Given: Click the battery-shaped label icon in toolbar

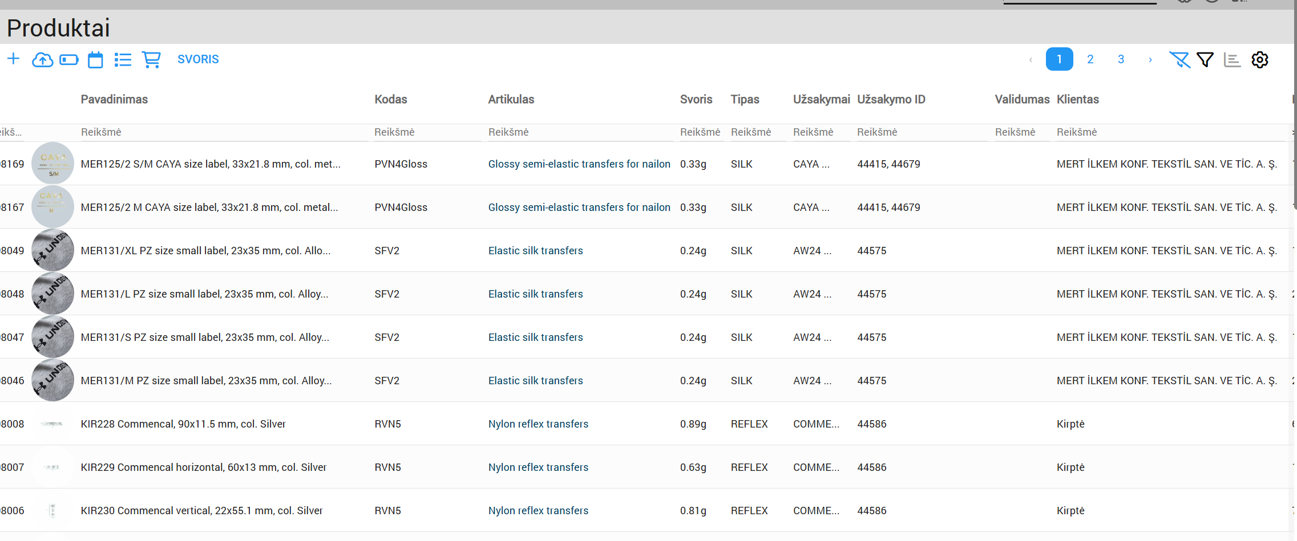Looking at the screenshot, I should [x=69, y=59].
